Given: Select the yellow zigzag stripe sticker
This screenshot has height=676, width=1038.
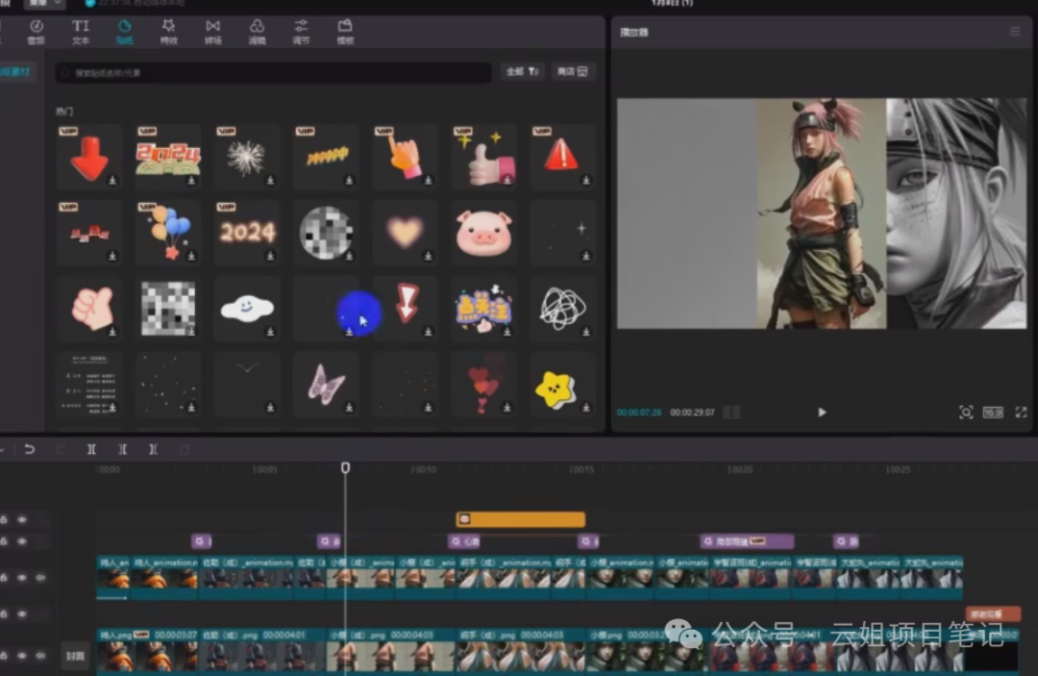Looking at the screenshot, I should pyautogui.click(x=326, y=156).
